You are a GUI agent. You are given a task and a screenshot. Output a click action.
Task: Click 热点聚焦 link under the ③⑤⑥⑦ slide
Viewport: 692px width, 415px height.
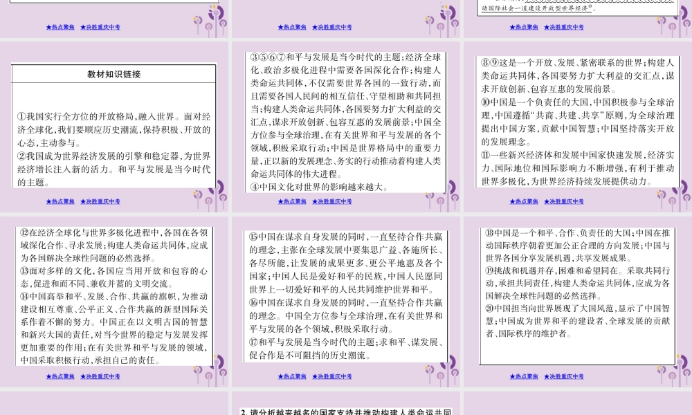point(292,201)
